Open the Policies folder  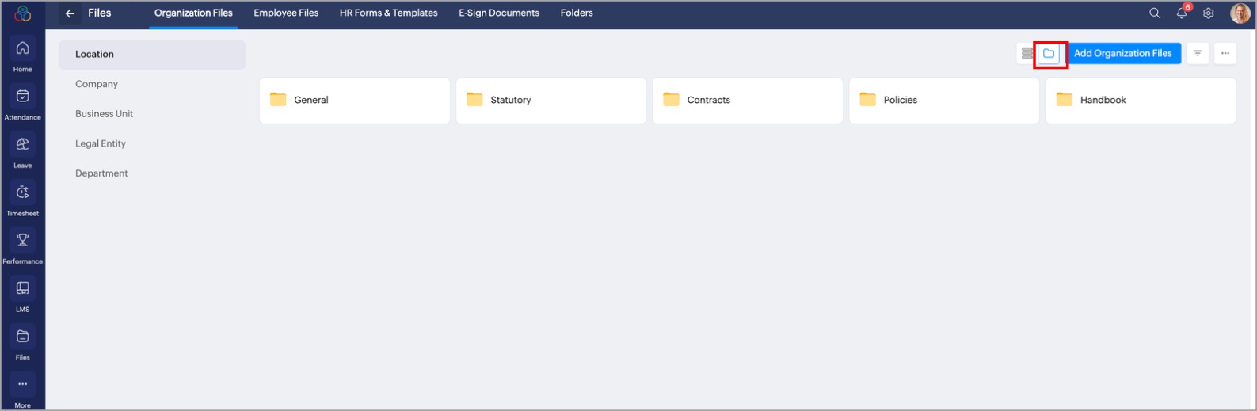944,101
